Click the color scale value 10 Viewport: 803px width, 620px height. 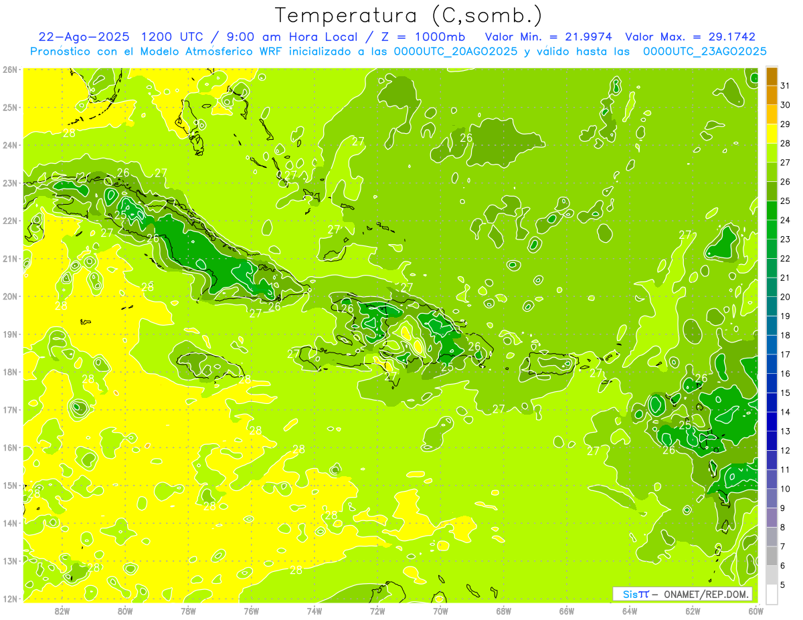(786, 489)
